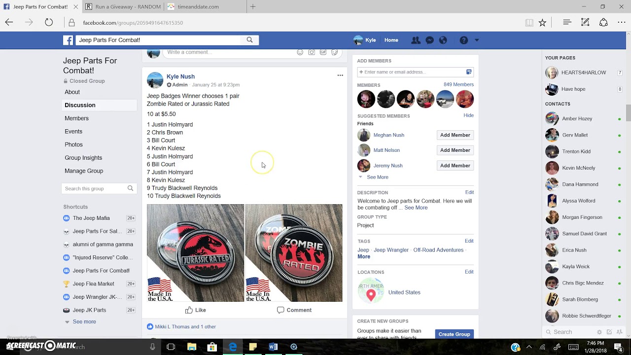This screenshot has width=631, height=355.
Task: Expand See More suggested members
Action: click(378, 177)
